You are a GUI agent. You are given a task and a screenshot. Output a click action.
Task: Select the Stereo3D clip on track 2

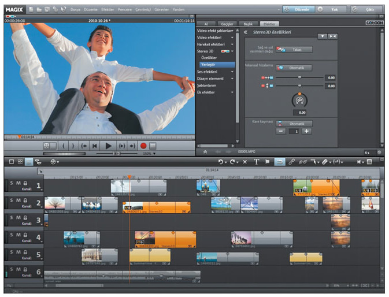[157, 207]
